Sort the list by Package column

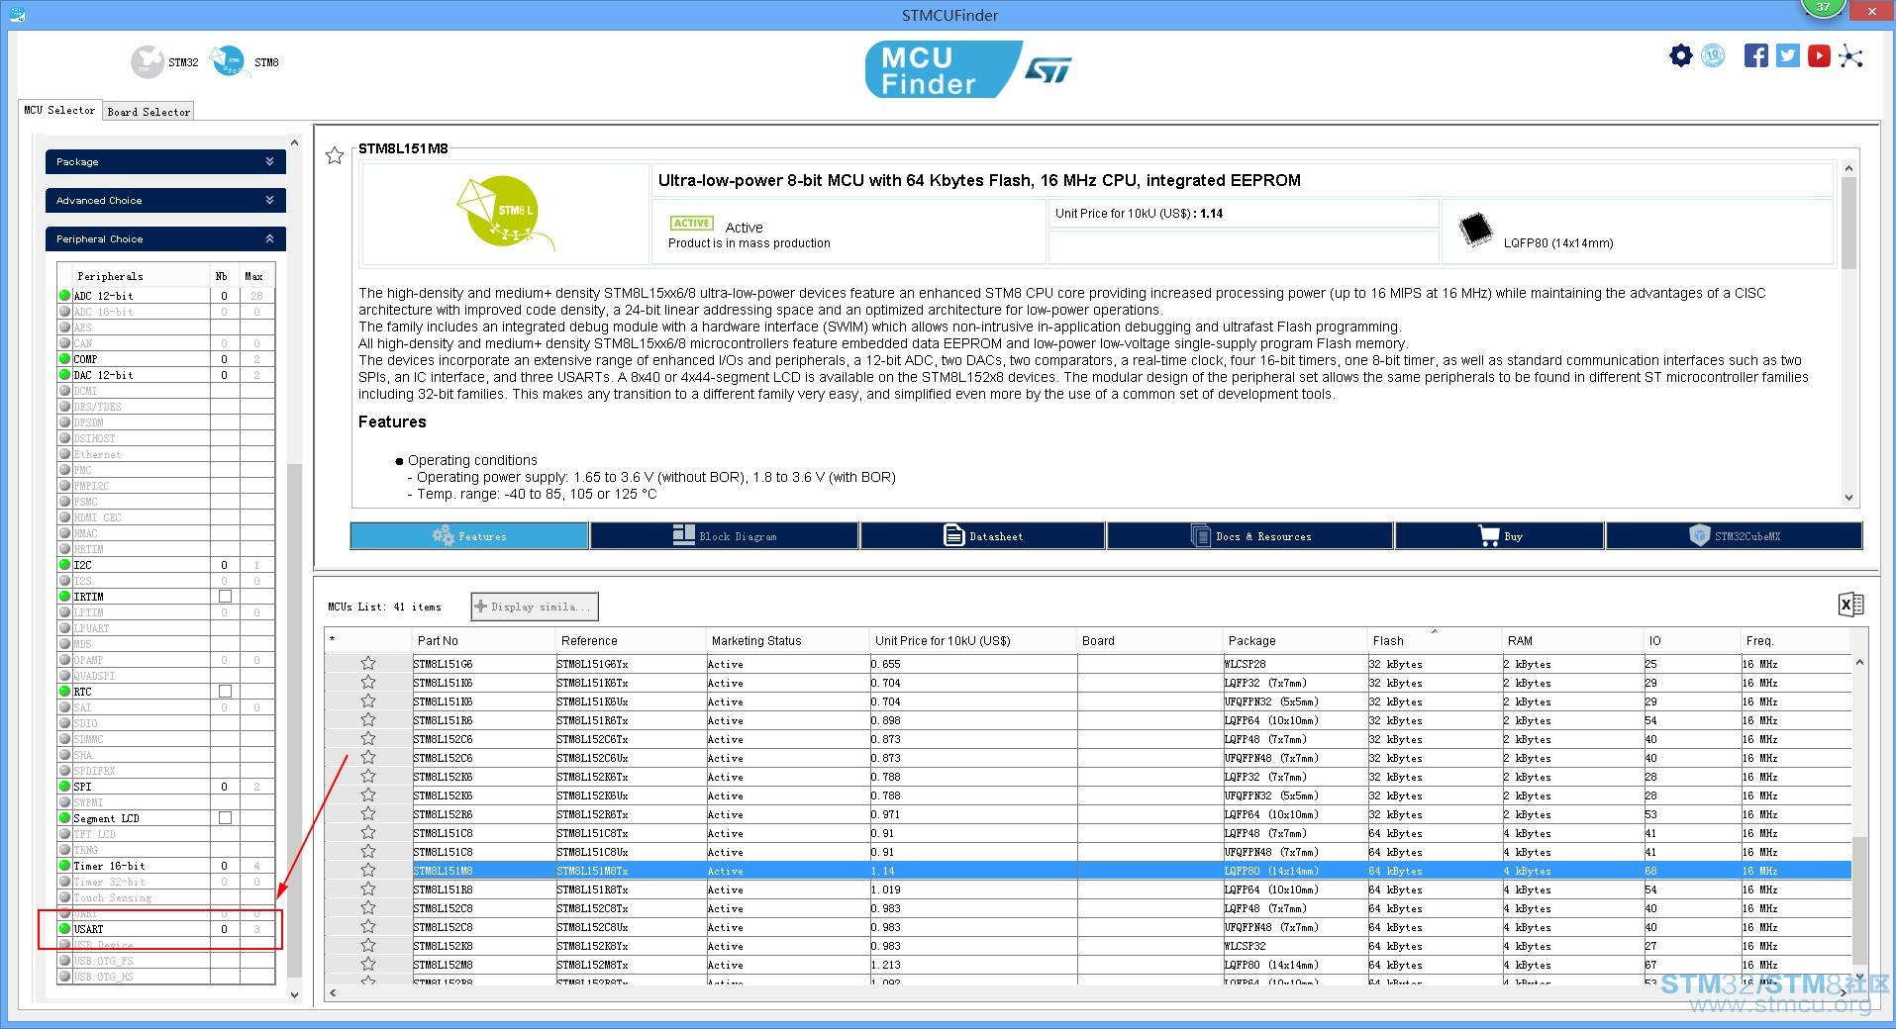[x=1295, y=640]
